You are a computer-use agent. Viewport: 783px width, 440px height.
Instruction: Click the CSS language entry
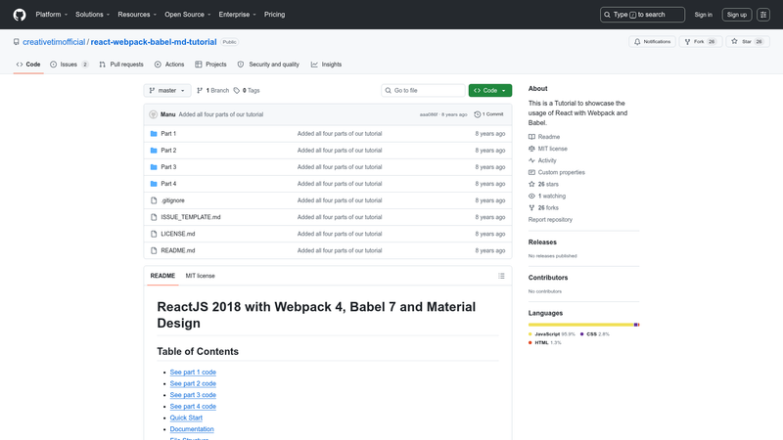tap(595, 334)
